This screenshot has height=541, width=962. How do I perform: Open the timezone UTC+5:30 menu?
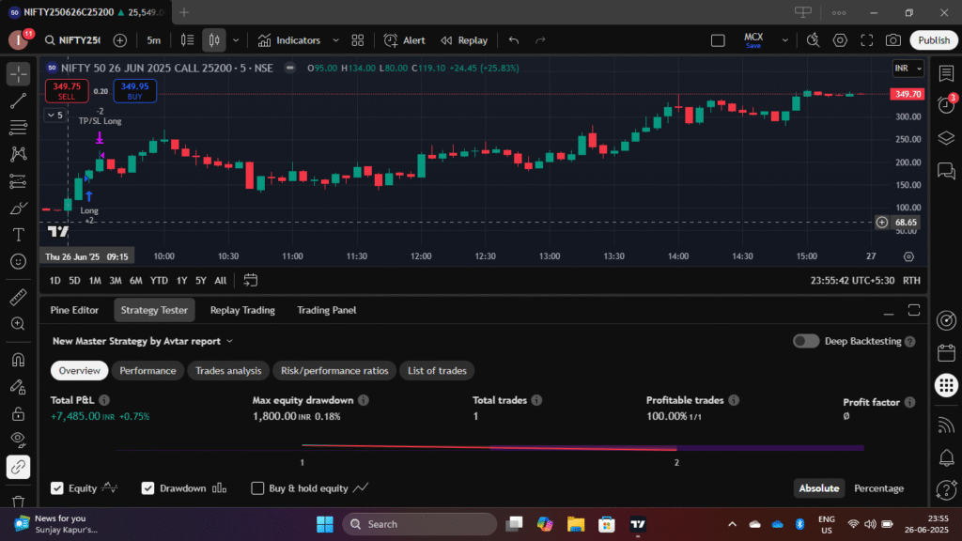[852, 280]
